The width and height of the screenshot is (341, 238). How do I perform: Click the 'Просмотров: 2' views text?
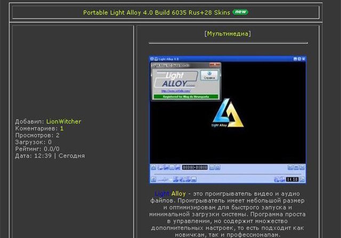37,135
